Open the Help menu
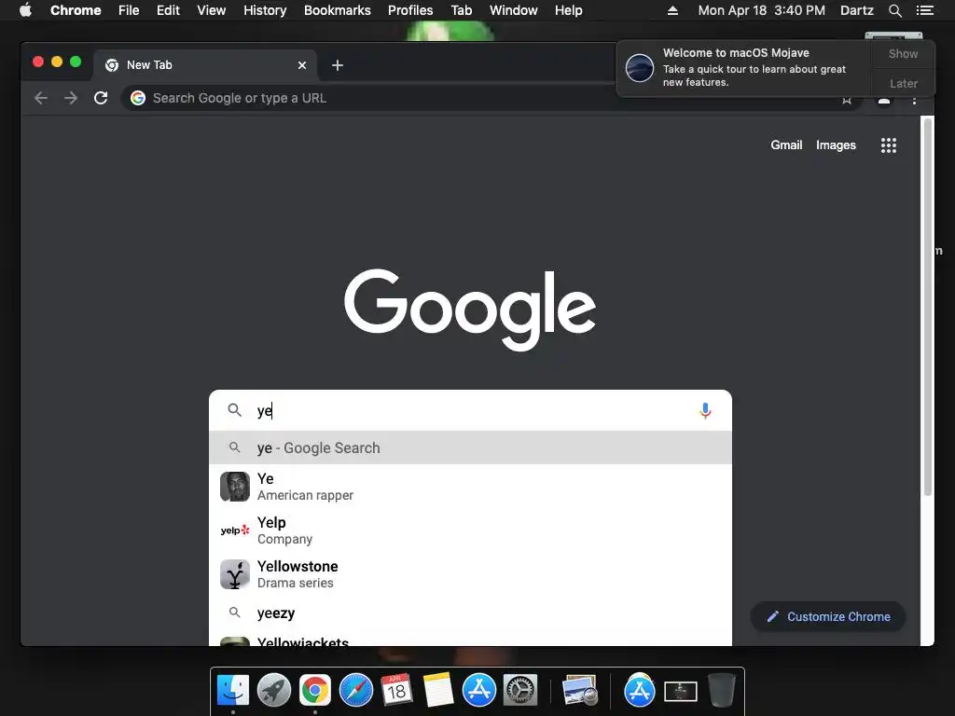 point(568,10)
